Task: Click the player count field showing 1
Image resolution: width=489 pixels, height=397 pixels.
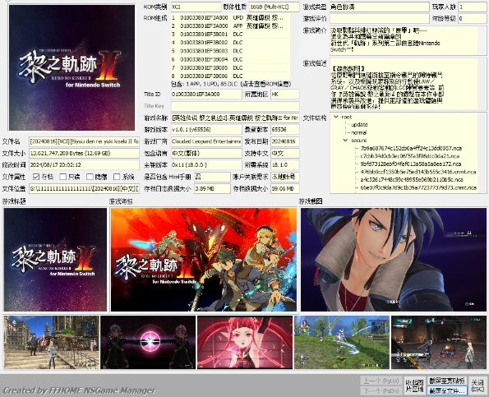Action: [473, 7]
